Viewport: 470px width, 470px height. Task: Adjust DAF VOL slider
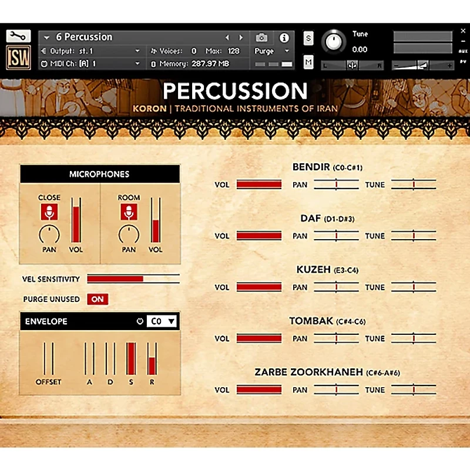pos(259,236)
